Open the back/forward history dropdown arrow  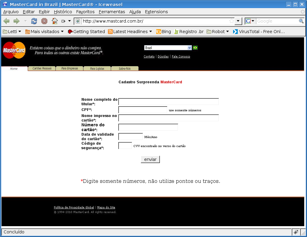coord(25,21)
